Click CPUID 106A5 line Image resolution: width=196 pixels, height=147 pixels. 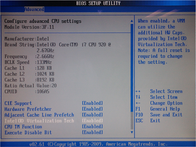tap(27, 92)
